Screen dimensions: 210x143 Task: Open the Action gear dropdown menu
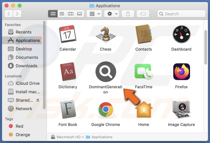(112, 14)
